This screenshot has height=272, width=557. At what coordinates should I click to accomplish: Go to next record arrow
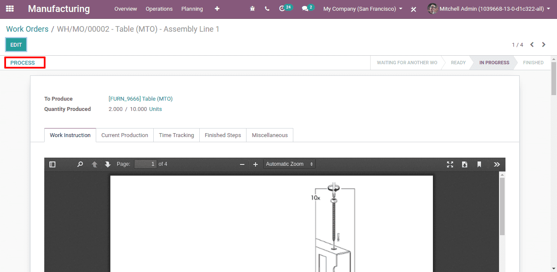(544, 45)
